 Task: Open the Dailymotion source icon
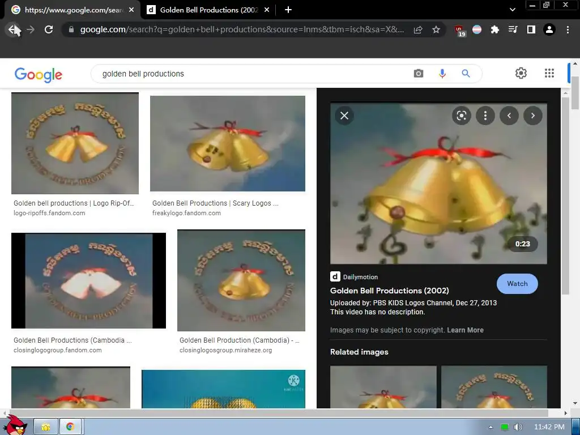click(x=335, y=276)
